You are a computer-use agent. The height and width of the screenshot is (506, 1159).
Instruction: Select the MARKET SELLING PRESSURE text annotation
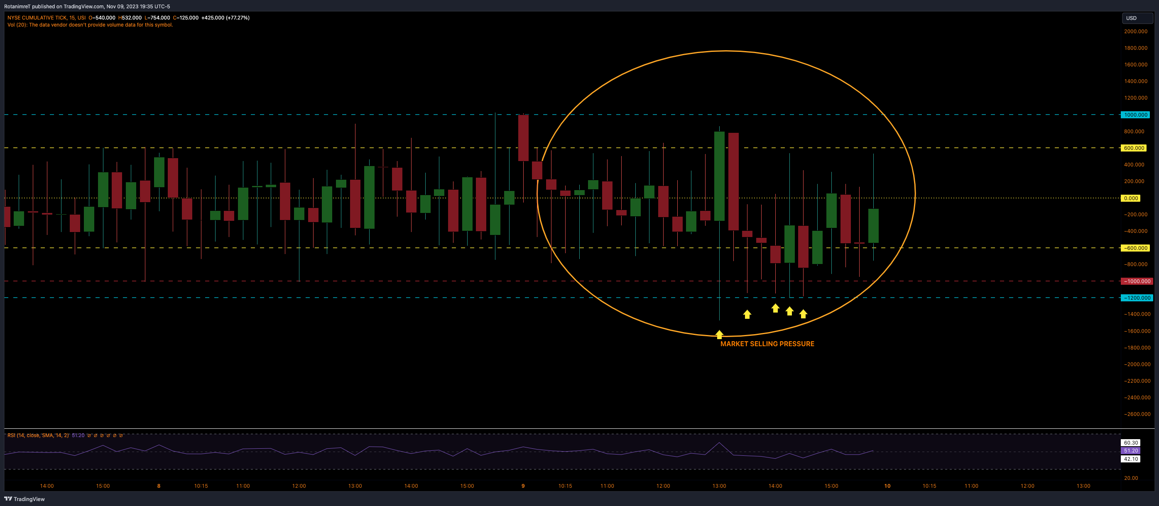point(767,344)
